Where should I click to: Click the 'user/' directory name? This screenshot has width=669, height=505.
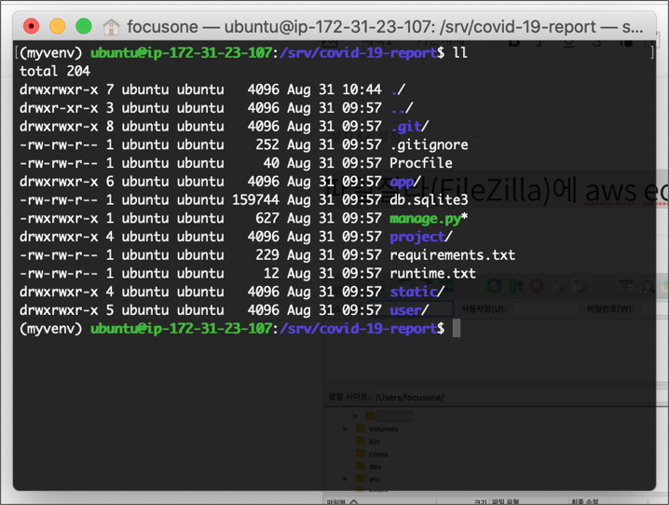click(410, 310)
